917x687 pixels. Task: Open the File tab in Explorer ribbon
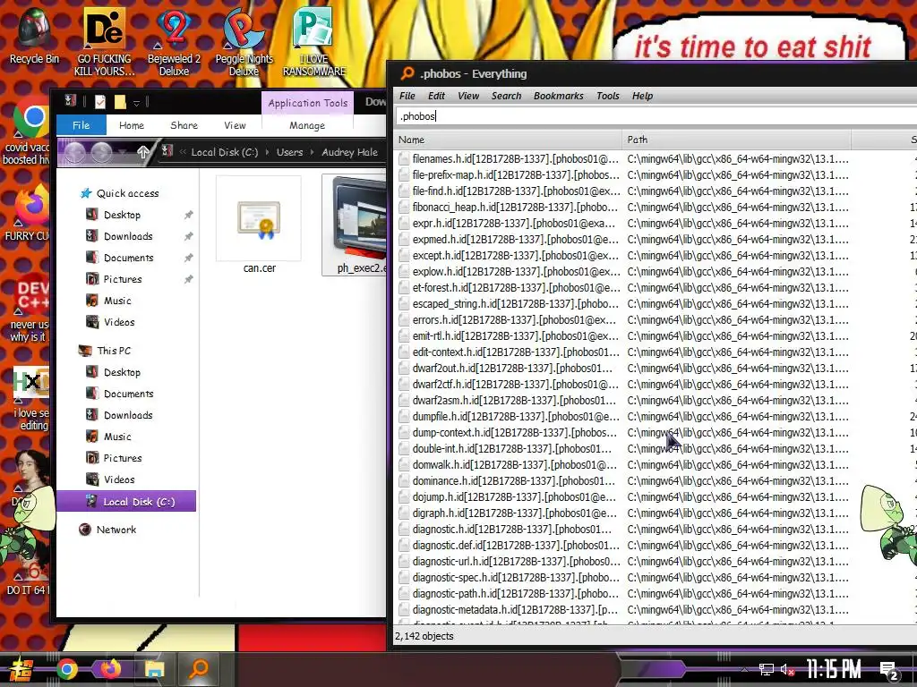tap(81, 125)
